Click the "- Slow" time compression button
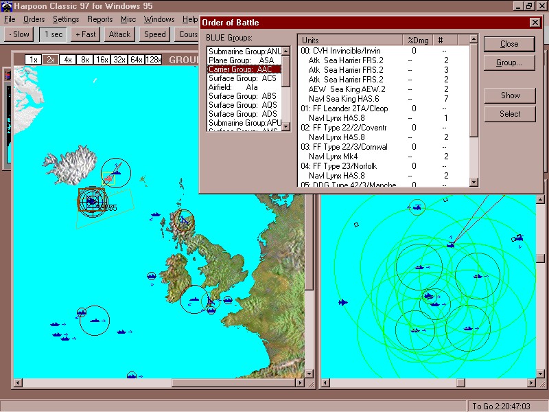 pyautogui.click(x=19, y=34)
